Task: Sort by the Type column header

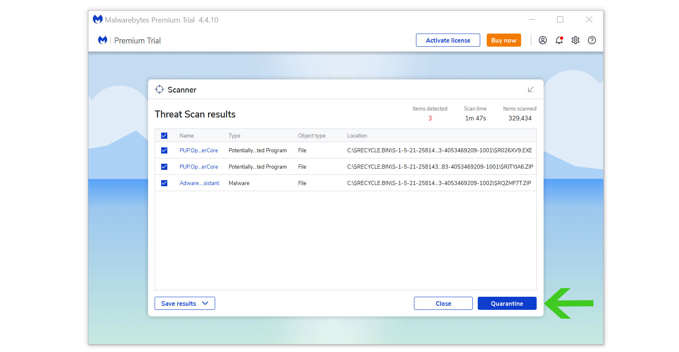Action: 234,135
